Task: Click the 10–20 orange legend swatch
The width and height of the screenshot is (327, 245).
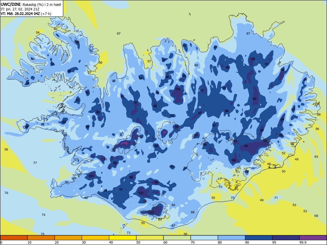Action: coord(41,238)
